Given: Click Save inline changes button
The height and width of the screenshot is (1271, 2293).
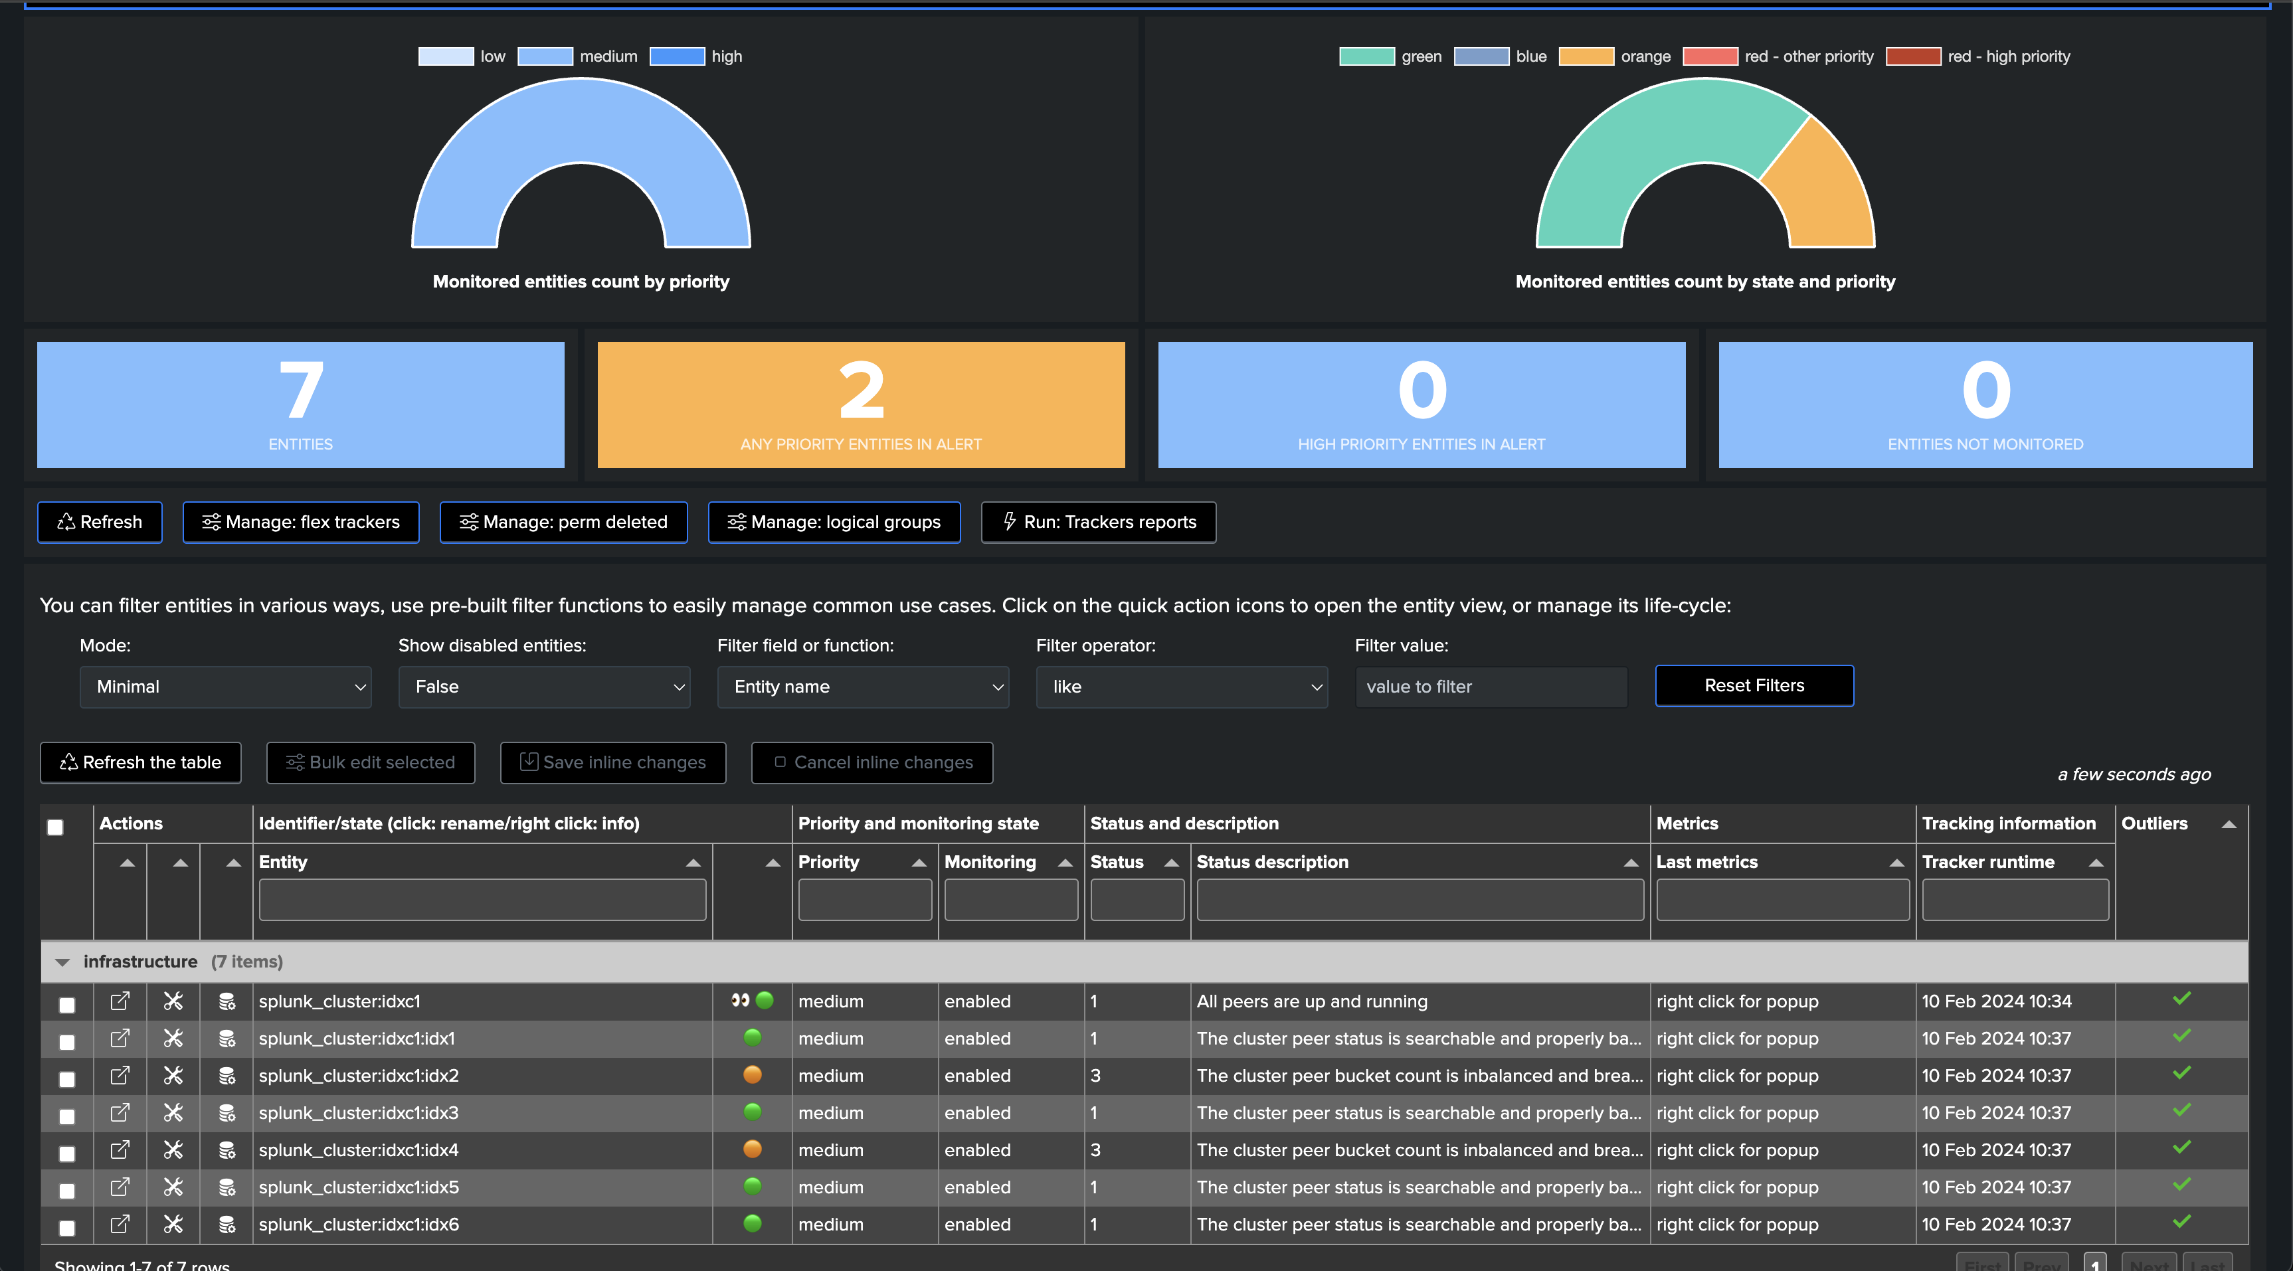Looking at the screenshot, I should tap(613, 763).
